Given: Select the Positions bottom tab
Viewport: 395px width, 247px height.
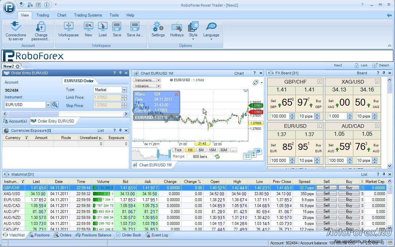Looking at the screenshot, I should (x=39, y=235).
